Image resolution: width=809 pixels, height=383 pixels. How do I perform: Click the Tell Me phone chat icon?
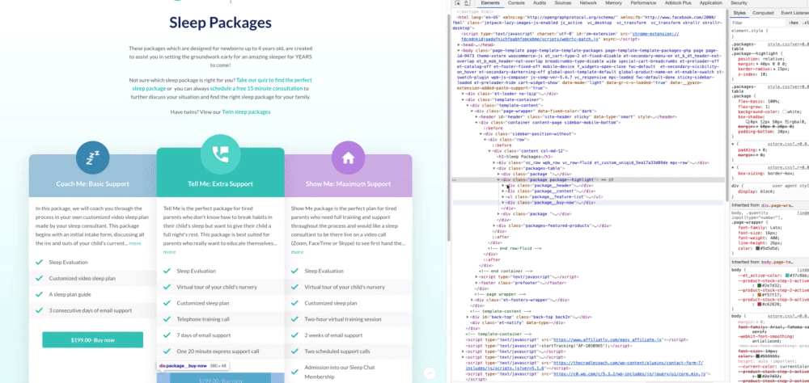(220, 153)
